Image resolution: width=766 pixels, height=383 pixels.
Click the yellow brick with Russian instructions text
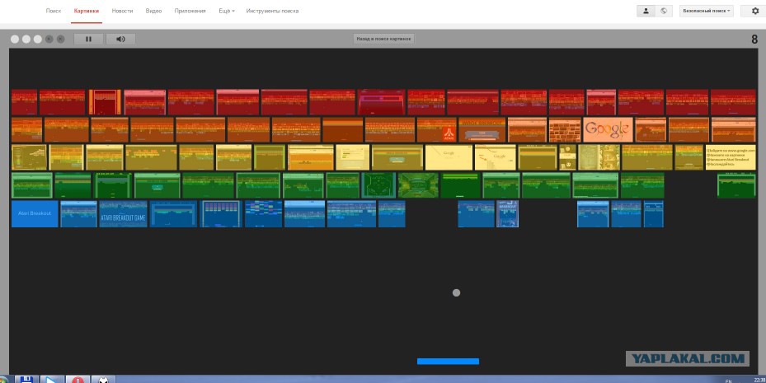pyautogui.click(x=731, y=157)
